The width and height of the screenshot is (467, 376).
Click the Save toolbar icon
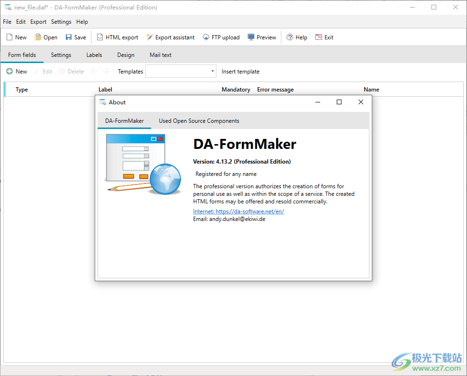pyautogui.click(x=75, y=37)
